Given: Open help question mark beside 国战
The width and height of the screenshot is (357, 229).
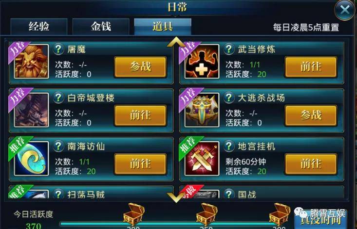Looking at the screenshot, I should point(229,194).
